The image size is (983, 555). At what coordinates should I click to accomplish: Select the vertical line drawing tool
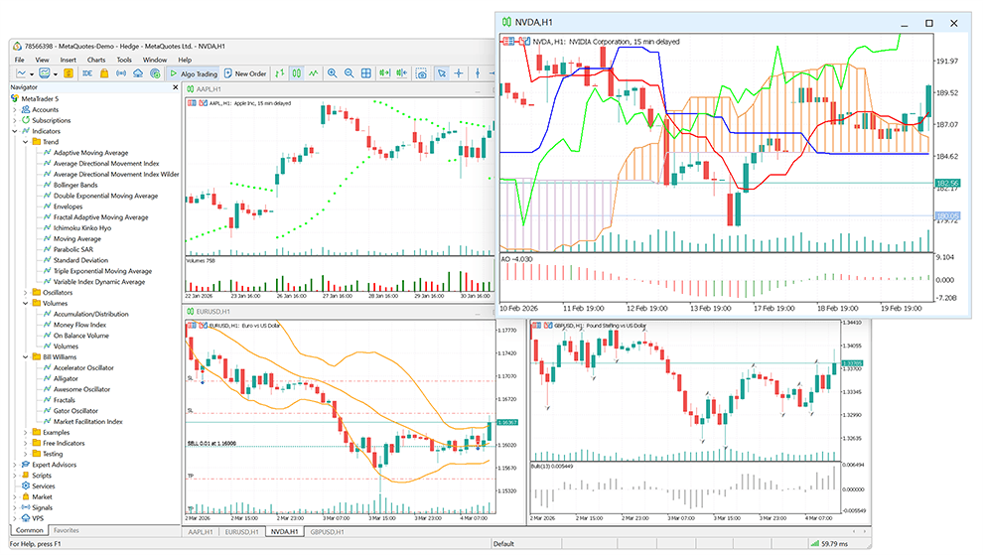pyautogui.click(x=478, y=73)
